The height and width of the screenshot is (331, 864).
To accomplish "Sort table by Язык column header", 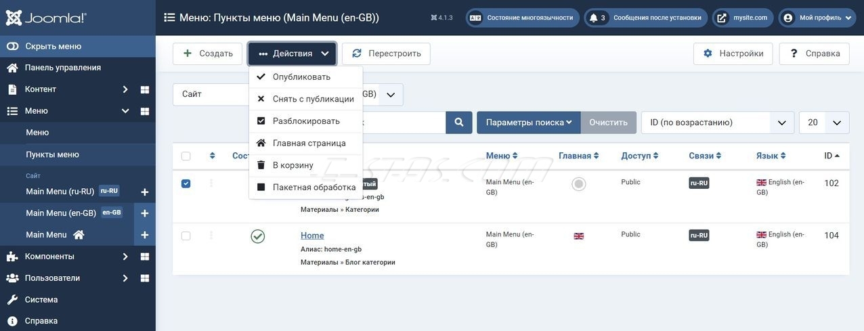I will click(771, 156).
